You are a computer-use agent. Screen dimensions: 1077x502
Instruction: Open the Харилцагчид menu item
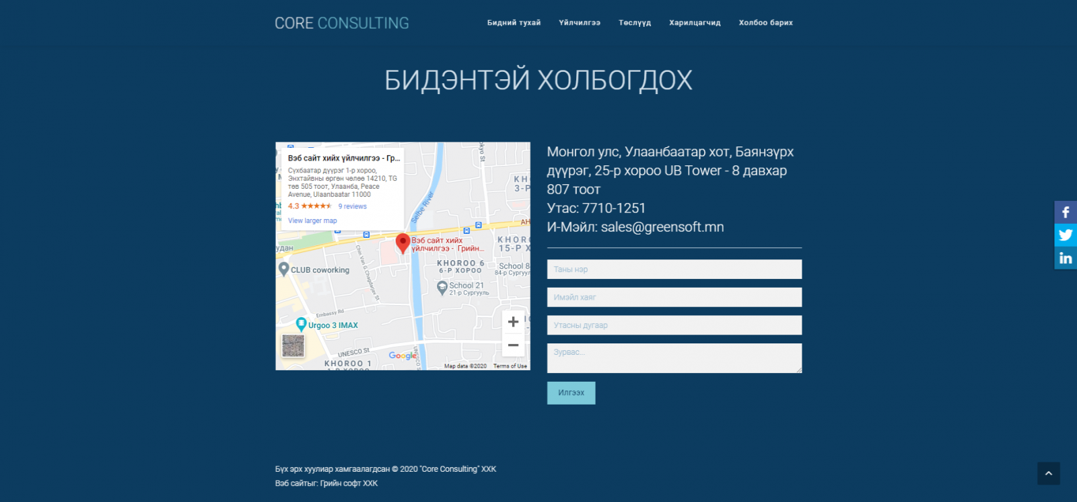(x=695, y=23)
